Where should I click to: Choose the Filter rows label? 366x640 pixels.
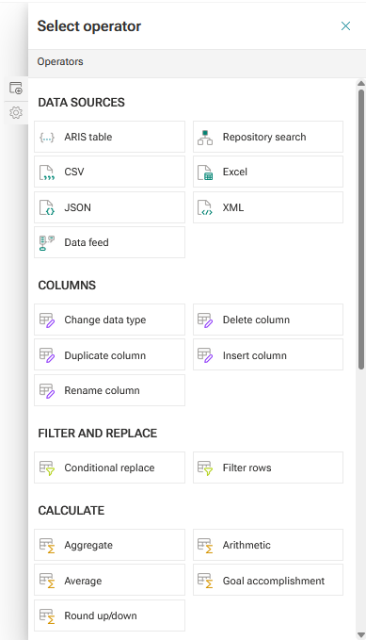pyautogui.click(x=247, y=468)
